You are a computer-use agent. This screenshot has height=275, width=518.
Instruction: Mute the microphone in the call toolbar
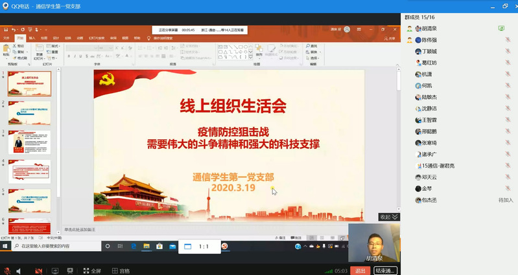tap(6, 270)
